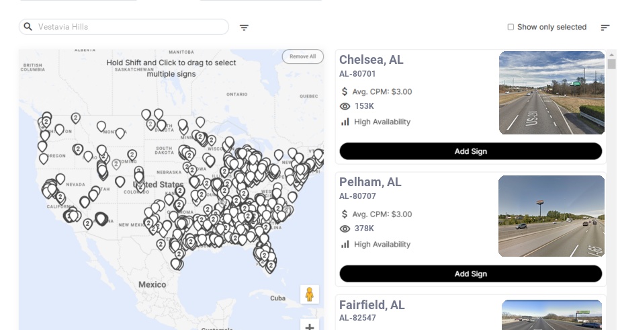Enable Show only selected checkbox

[x=511, y=28]
